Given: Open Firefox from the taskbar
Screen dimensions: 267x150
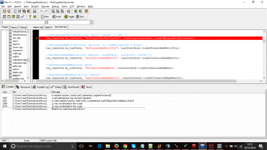Looking at the screenshot, I should (117, 146).
